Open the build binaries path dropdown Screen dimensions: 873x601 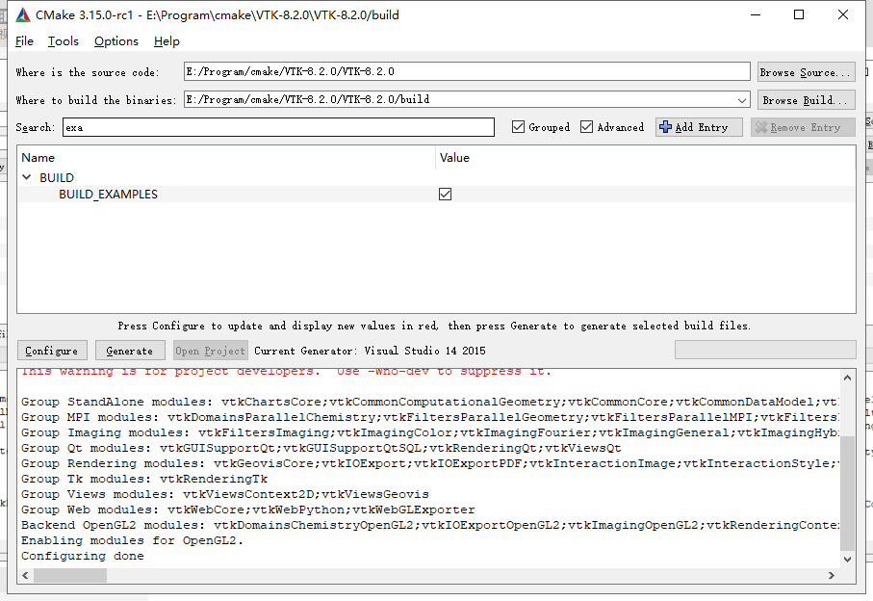[741, 100]
